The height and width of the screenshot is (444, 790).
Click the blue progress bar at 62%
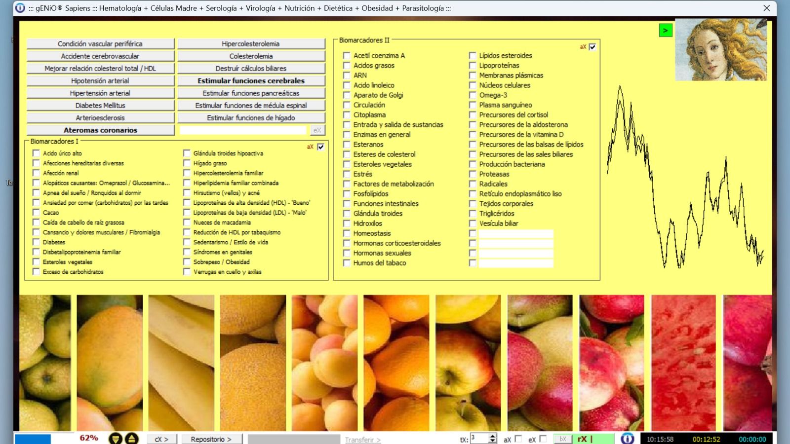point(33,439)
